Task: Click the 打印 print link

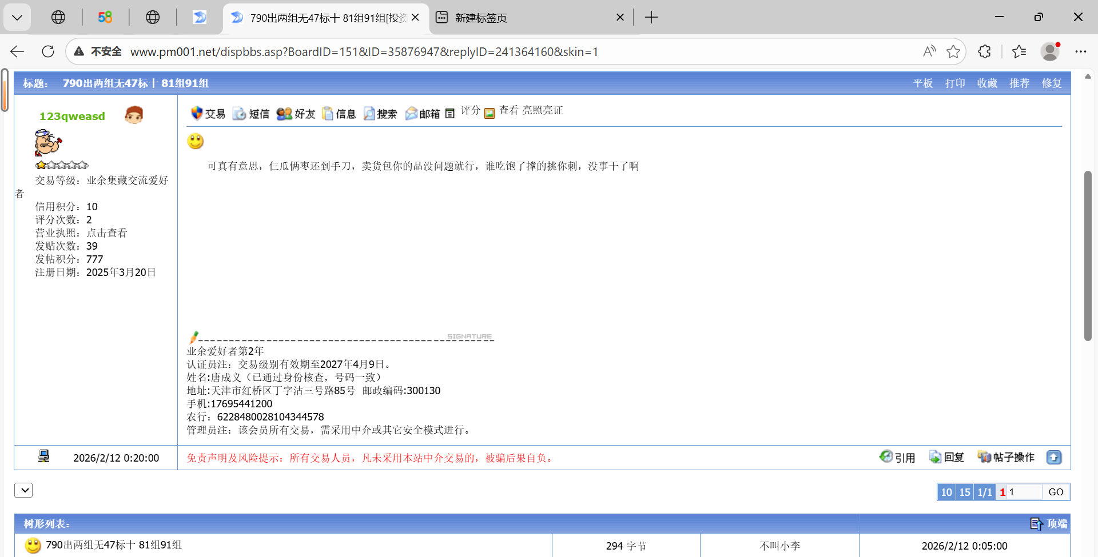Action: (x=954, y=83)
